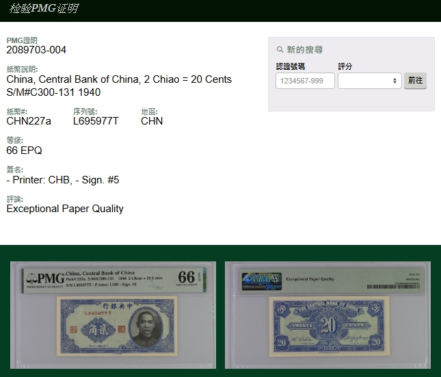Select the Pick number CHN227a
The image size is (441, 377).
pos(29,121)
